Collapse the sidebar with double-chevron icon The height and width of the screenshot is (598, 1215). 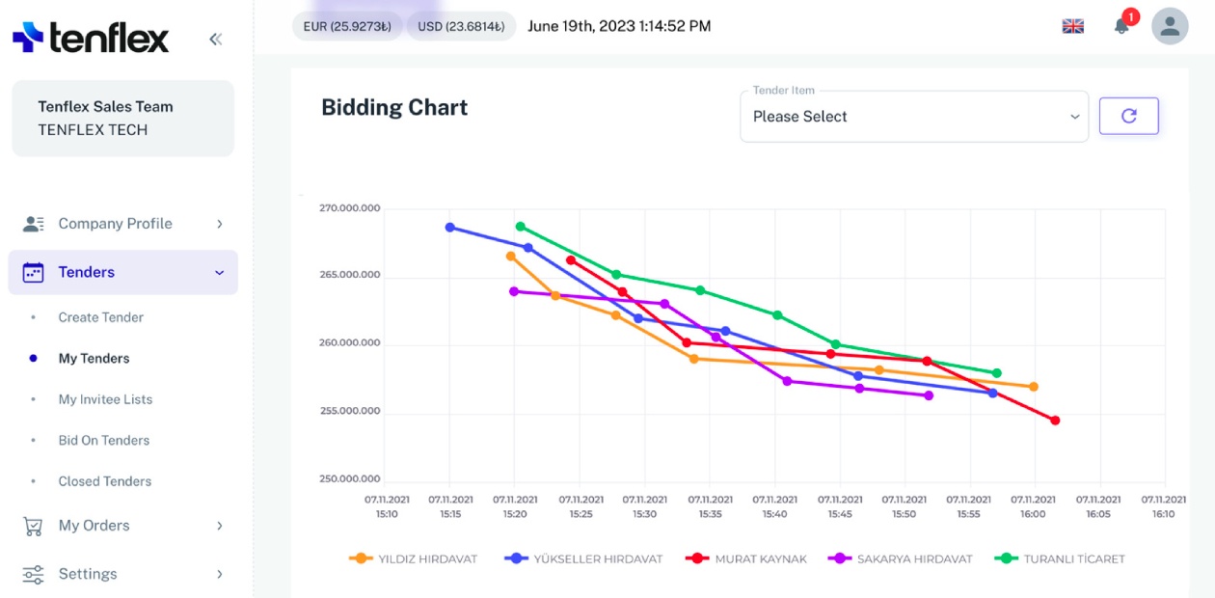(215, 39)
